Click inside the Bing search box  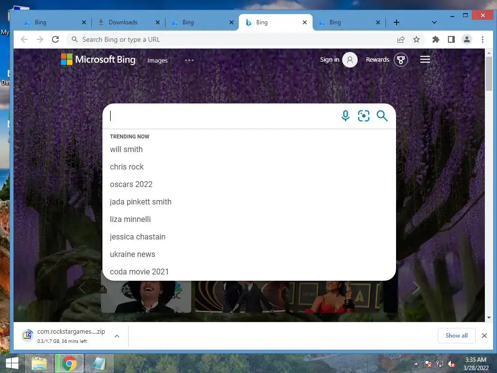click(222, 116)
